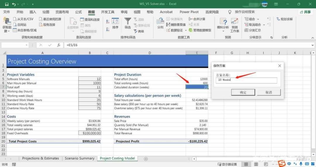Select Projected Profit value -$100,225.42
The height and width of the screenshot is (167, 316).
pos(197,141)
